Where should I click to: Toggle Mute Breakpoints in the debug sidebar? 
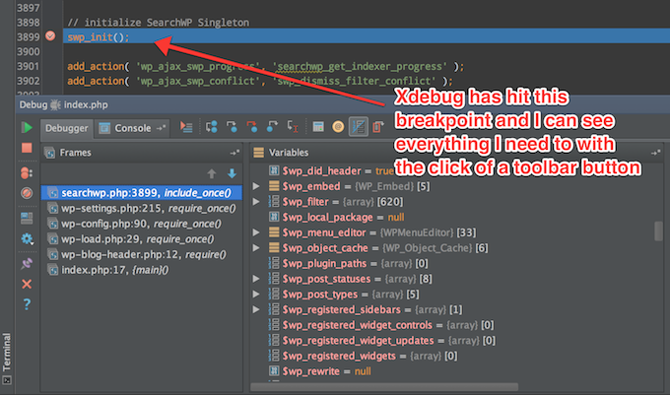(x=27, y=193)
